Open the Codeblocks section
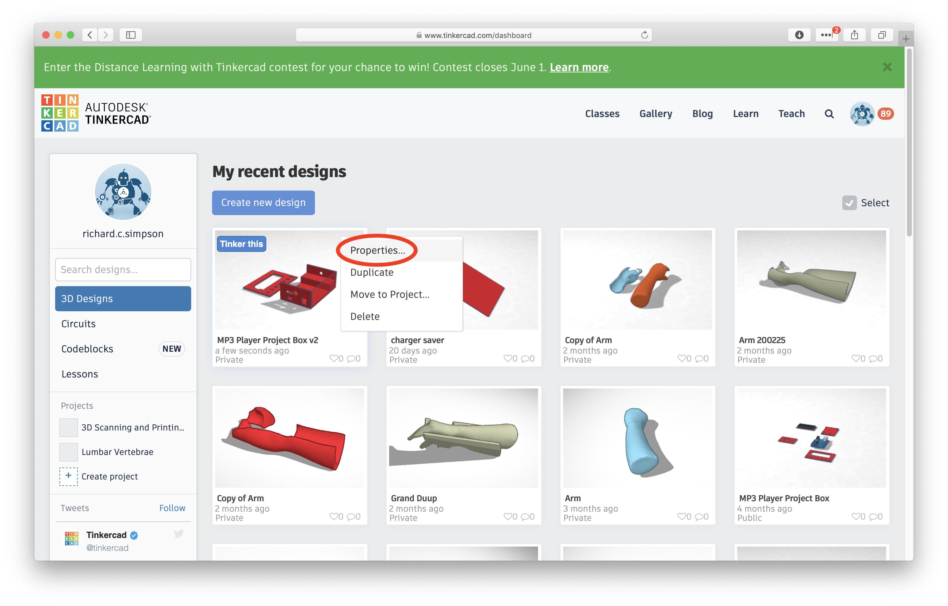Viewport: 948px width, 606px height. click(x=87, y=348)
